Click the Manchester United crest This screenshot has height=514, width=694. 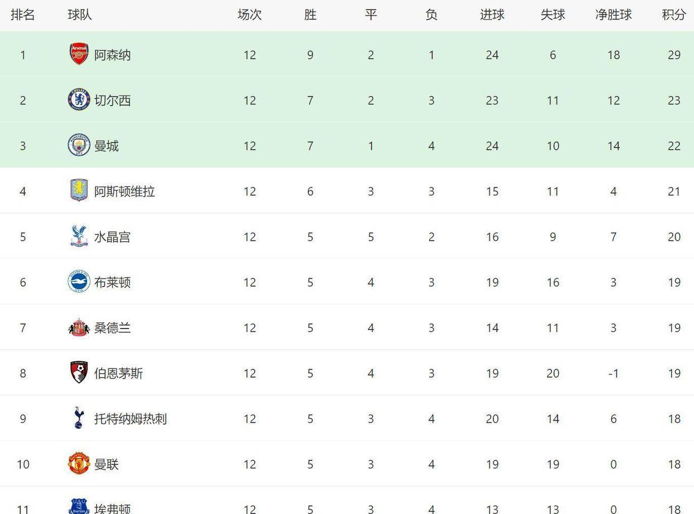point(79,464)
